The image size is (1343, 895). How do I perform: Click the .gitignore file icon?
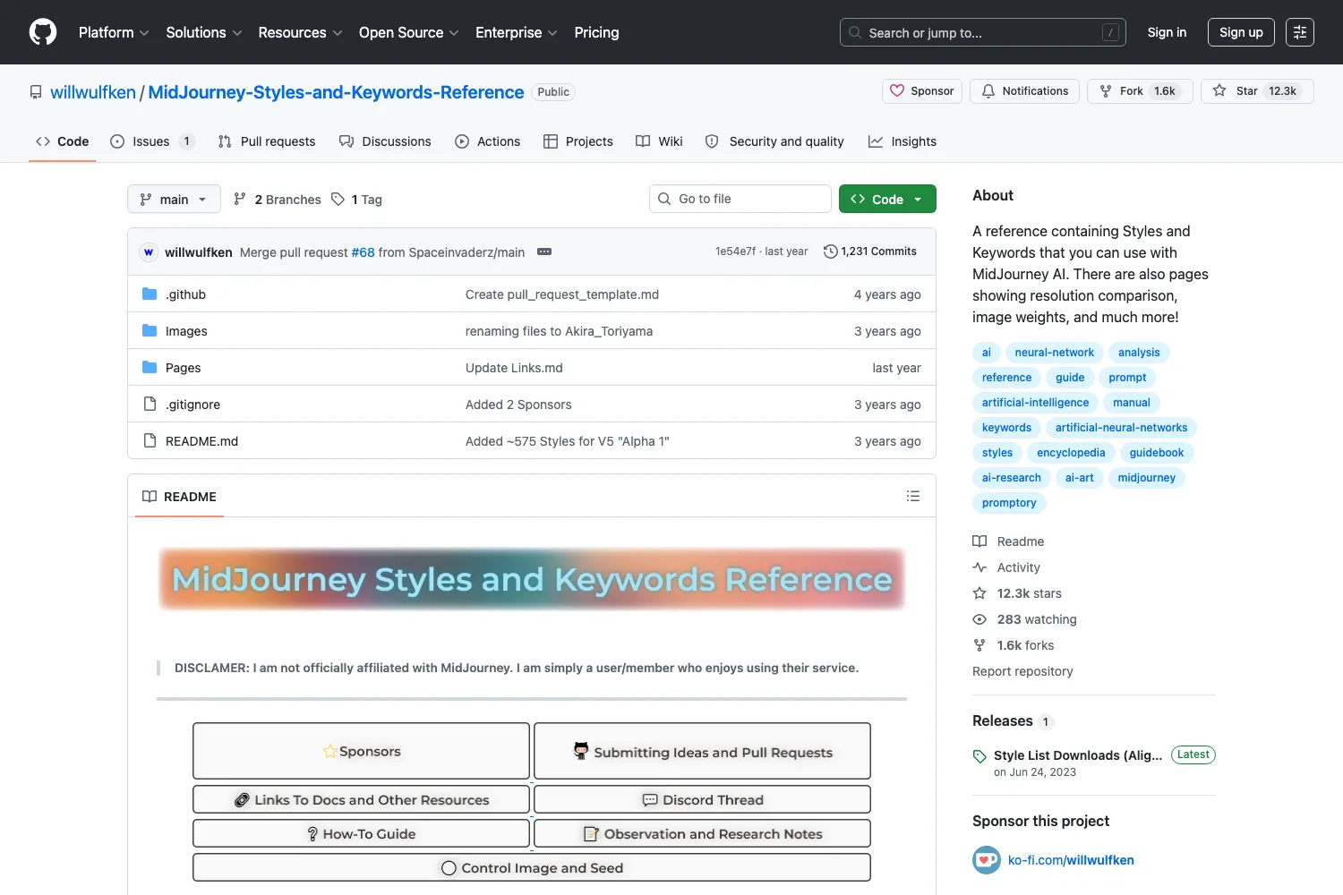(x=150, y=404)
